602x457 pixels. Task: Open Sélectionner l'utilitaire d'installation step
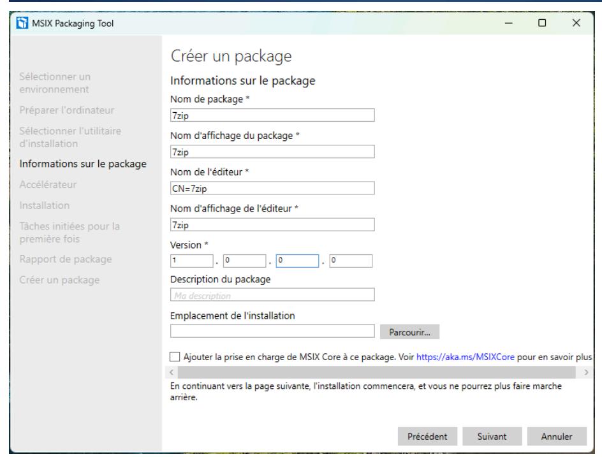70,137
